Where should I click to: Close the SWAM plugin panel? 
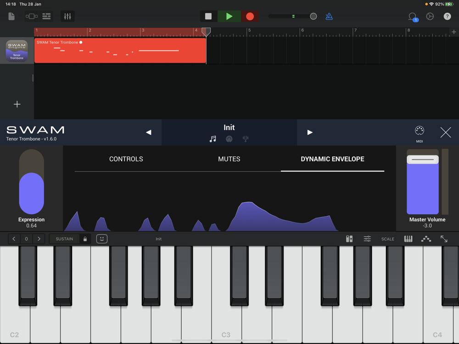click(x=446, y=133)
